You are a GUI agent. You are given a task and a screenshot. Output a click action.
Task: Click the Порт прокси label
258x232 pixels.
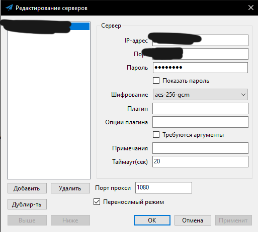point(113,188)
